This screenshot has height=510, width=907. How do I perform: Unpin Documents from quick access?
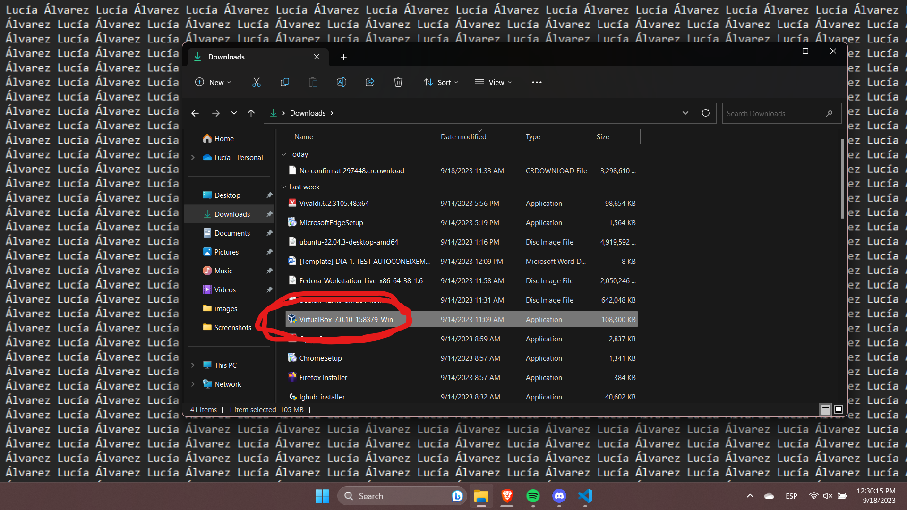(269, 233)
